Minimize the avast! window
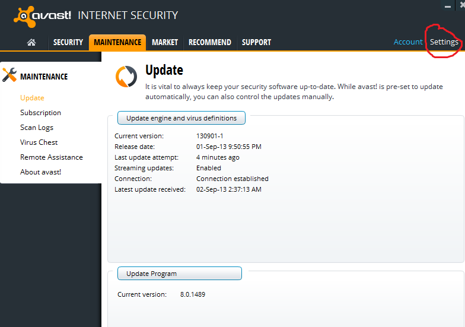 [448, 6]
